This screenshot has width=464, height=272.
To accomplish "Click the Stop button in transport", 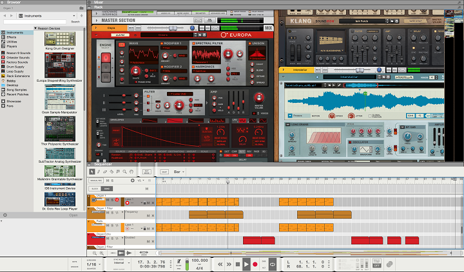I will (x=237, y=264).
